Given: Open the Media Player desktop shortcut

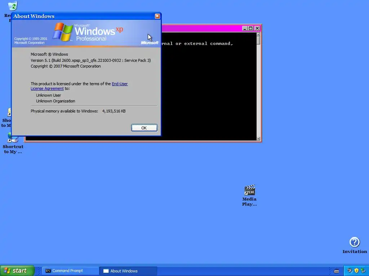Looking at the screenshot, I should 249,195.
